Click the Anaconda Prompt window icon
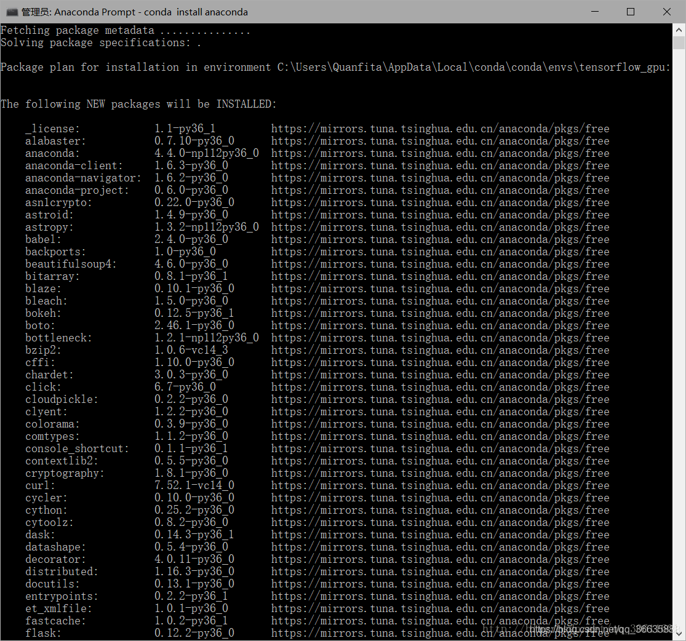Screen dimensions: 686x641 [12, 12]
